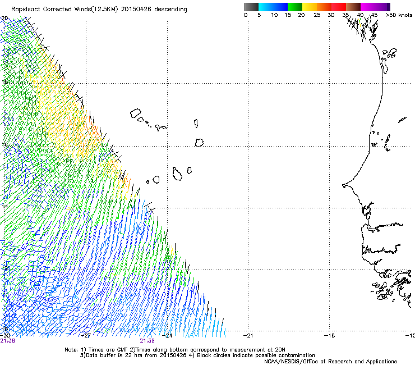Select the orange 25-30 knots legend color

pos(324,7)
